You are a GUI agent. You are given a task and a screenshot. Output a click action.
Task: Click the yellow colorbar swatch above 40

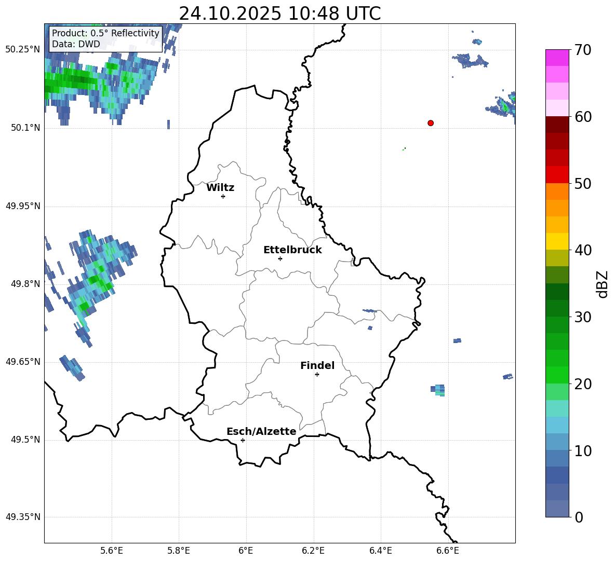pos(557,241)
